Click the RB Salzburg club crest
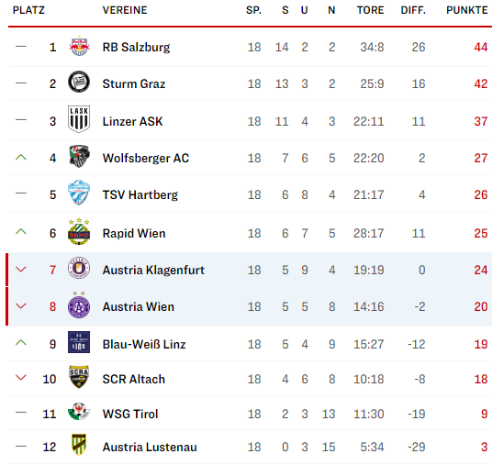Viewport: 504px width, 465px height. click(x=79, y=46)
